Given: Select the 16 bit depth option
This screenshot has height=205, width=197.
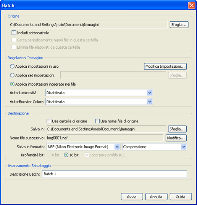Looking at the screenshot, I should point(66,155).
